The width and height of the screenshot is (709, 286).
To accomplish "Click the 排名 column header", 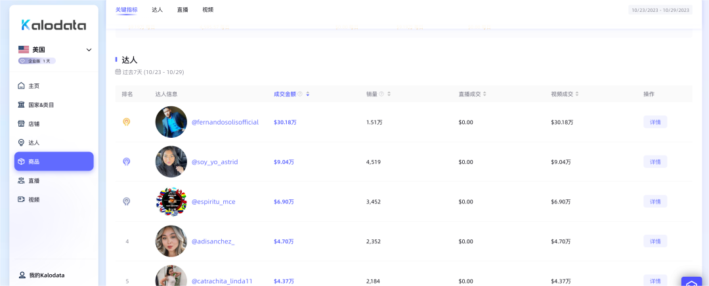I will coord(127,94).
